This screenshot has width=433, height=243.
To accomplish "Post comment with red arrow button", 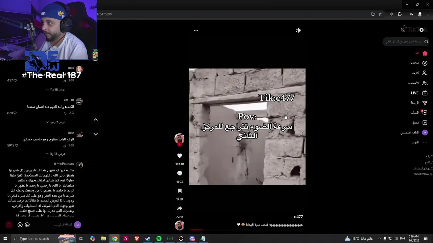I will [x=9, y=225].
